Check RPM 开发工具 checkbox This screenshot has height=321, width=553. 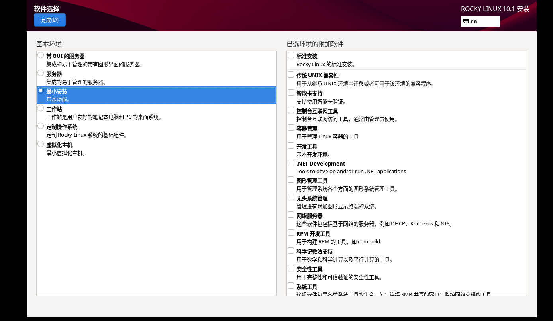[x=291, y=233]
